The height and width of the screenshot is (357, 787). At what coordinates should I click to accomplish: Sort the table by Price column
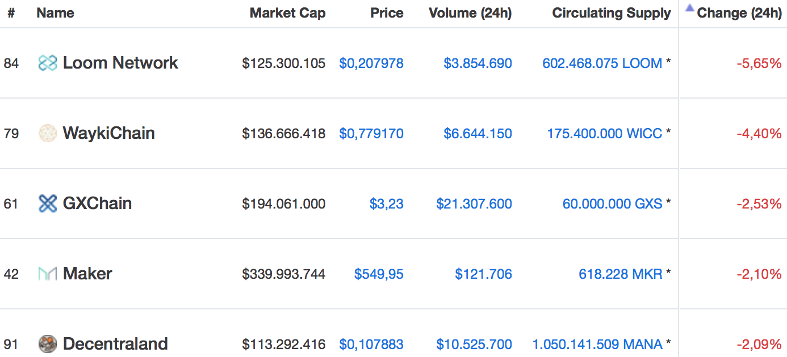[387, 13]
